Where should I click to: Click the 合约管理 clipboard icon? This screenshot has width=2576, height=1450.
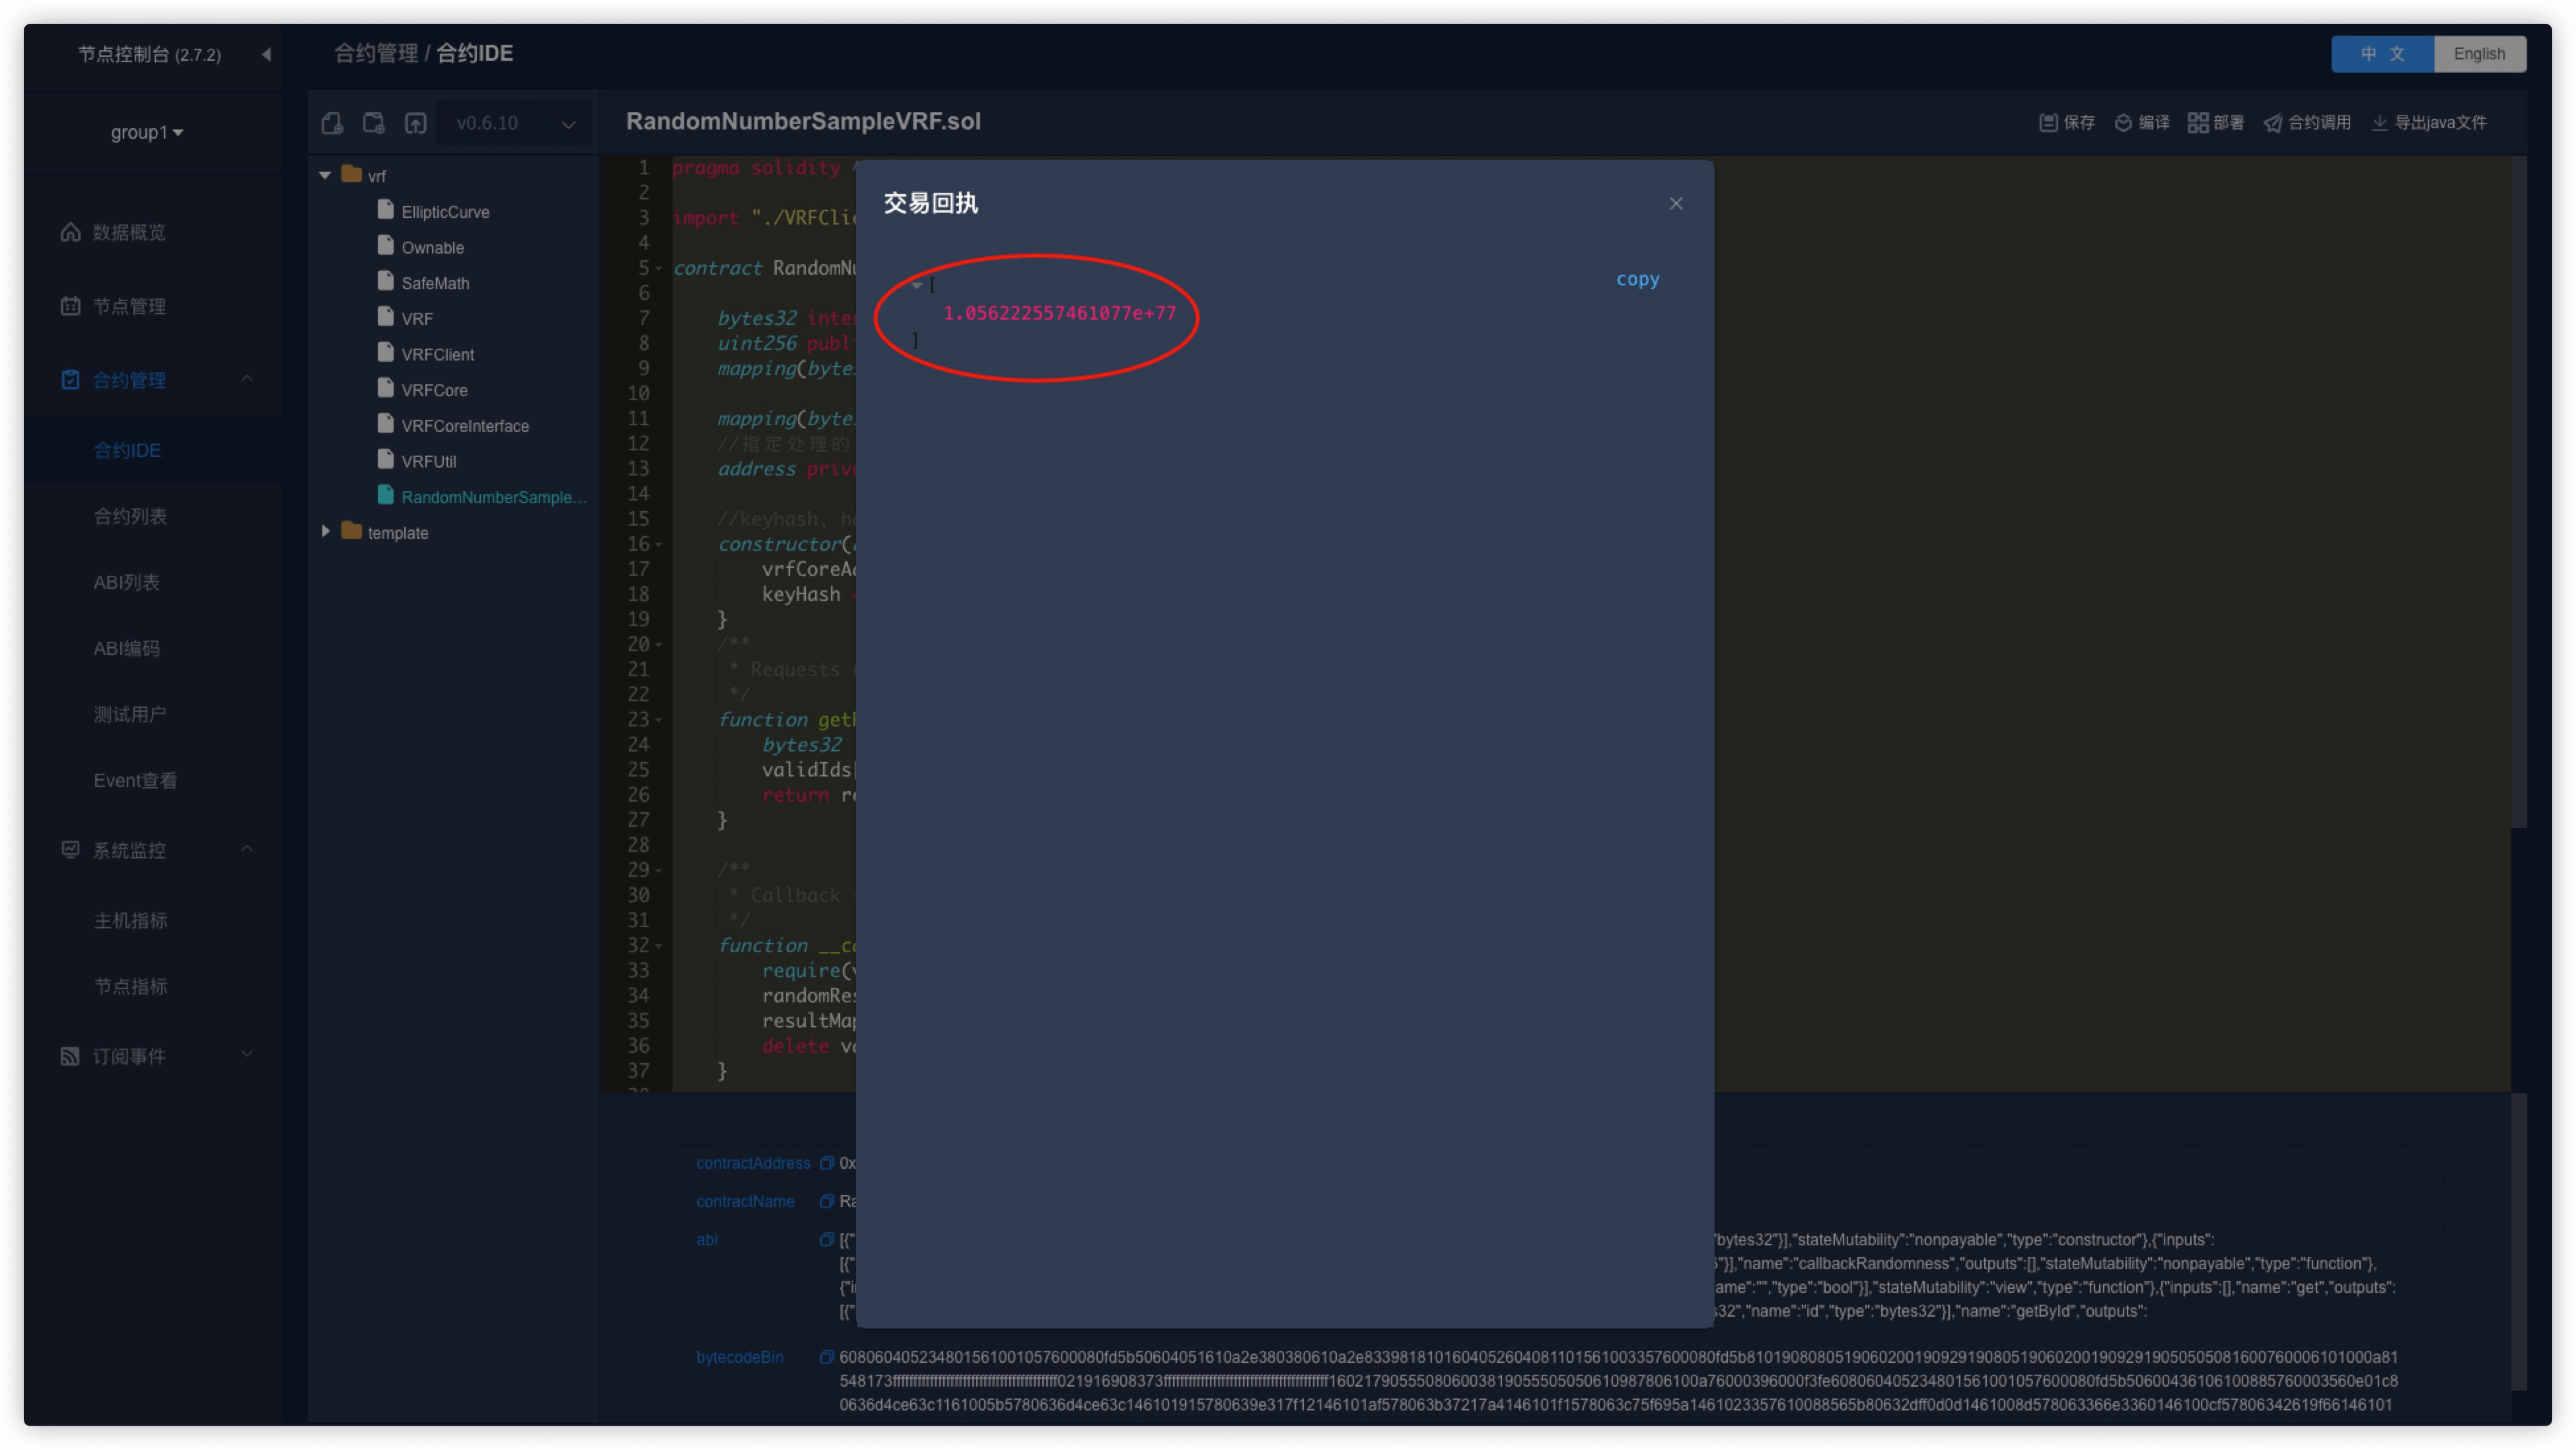[x=70, y=380]
